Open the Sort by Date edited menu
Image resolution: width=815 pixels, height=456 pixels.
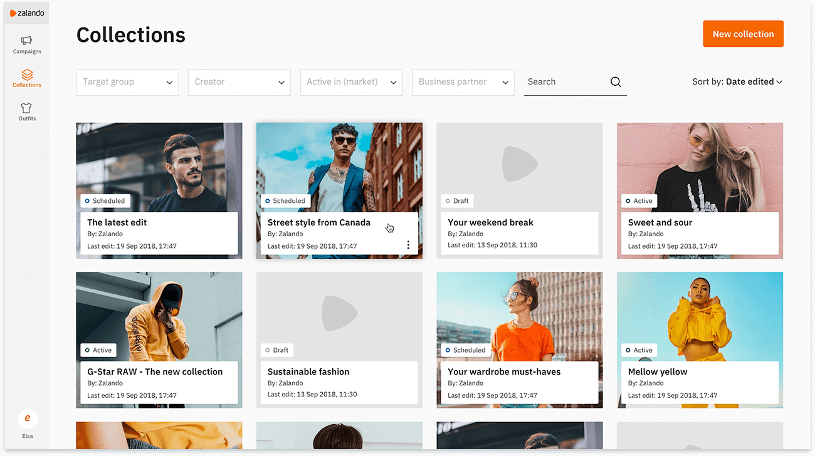[x=754, y=81]
